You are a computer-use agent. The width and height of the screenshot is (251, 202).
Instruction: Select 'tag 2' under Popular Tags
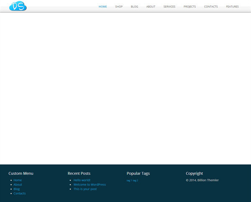tap(135, 181)
